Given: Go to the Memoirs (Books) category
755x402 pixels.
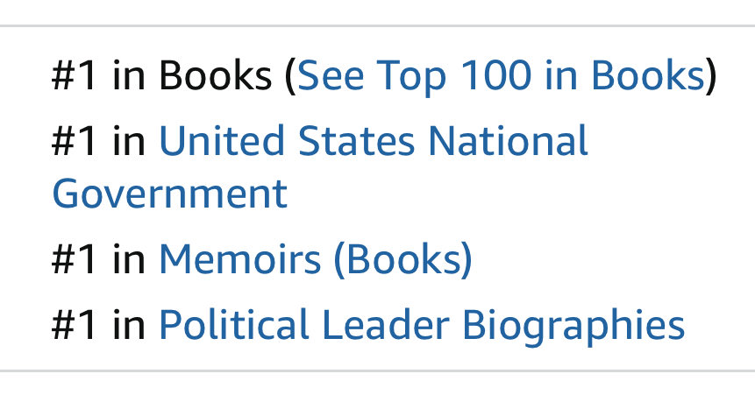Looking at the screenshot, I should 315,259.
